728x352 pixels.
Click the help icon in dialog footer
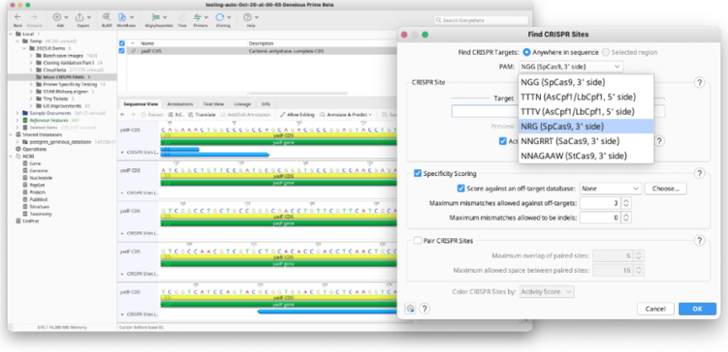[424, 309]
